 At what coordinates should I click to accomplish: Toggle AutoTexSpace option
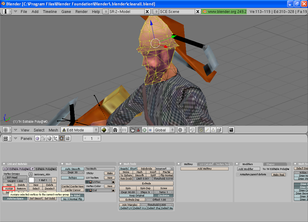point(15,199)
